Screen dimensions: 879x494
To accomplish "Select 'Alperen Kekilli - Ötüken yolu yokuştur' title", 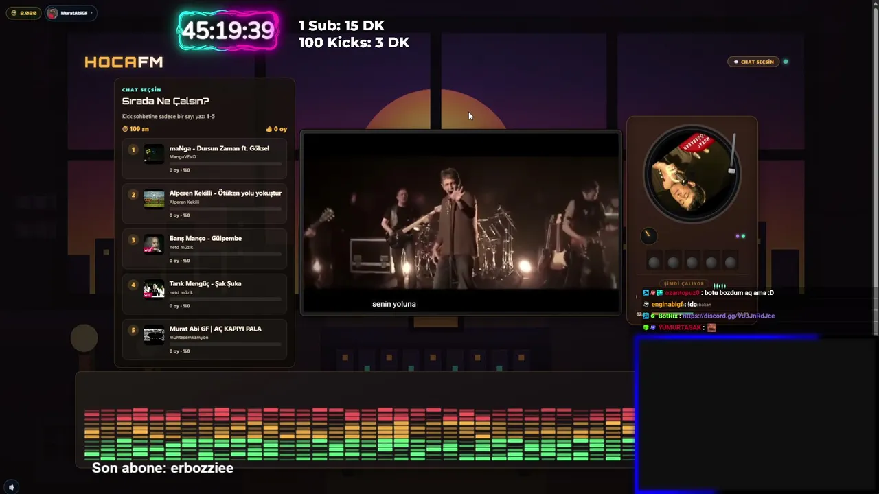I will 225,193.
